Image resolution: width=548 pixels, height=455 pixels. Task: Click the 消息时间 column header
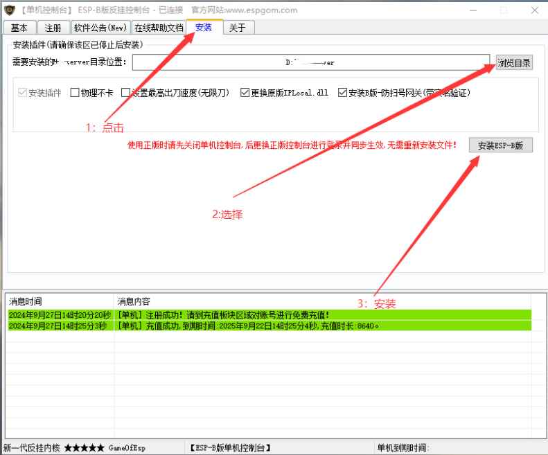click(x=60, y=301)
